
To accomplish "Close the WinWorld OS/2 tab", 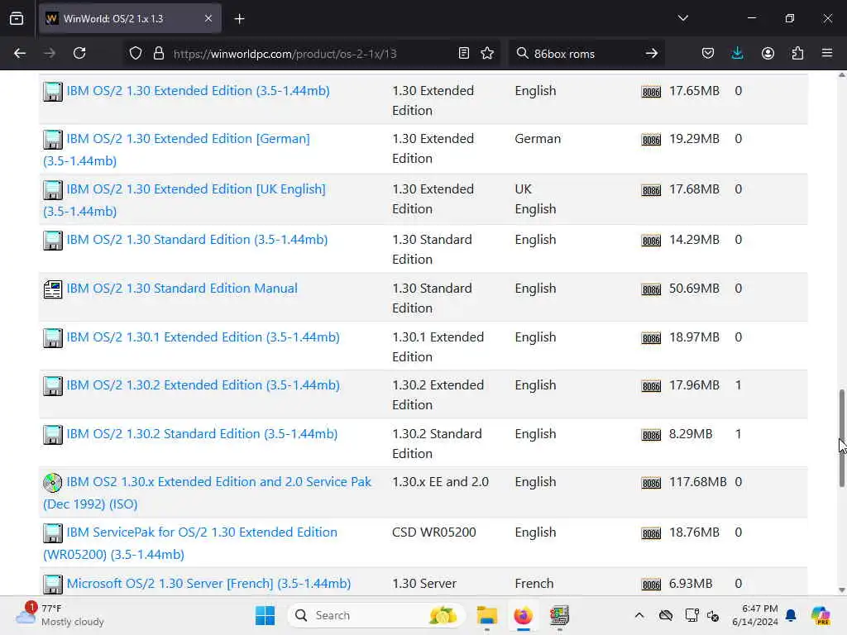I will 208,18.
